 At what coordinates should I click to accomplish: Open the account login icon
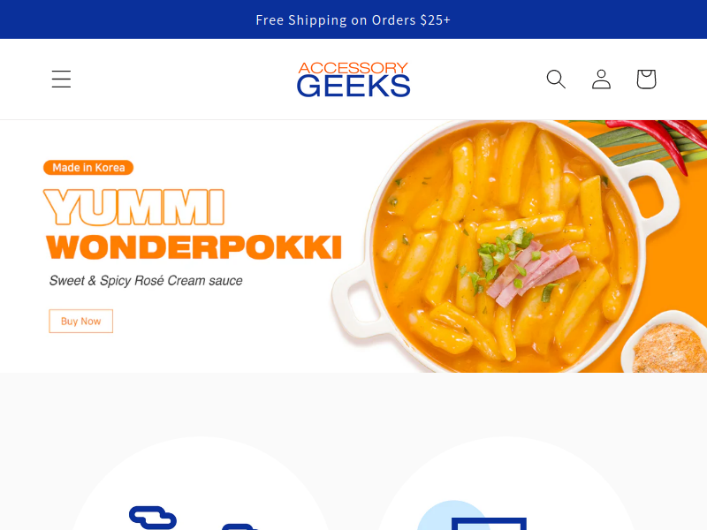point(601,79)
